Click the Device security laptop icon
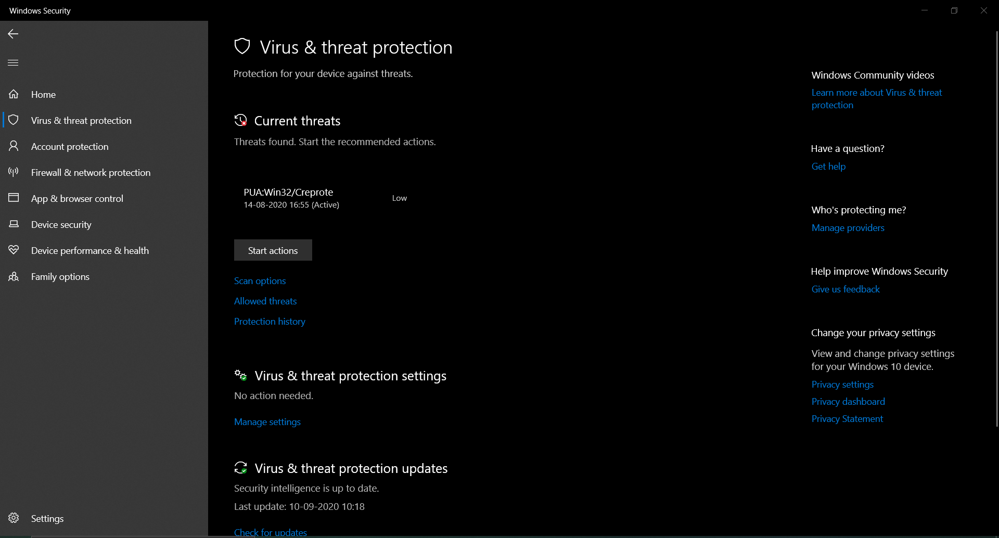Viewport: 999px width, 538px height. tap(14, 224)
